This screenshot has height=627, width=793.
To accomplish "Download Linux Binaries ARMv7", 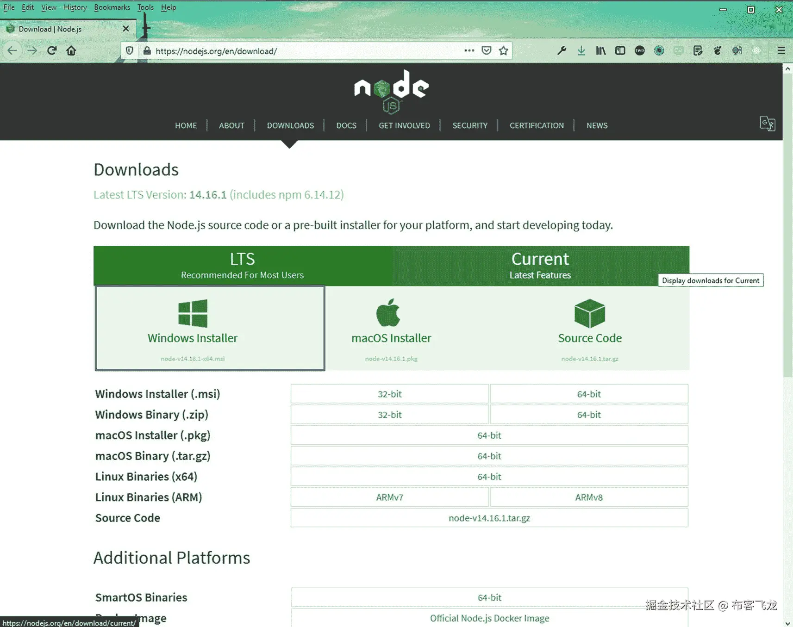I will tap(390, 497).
